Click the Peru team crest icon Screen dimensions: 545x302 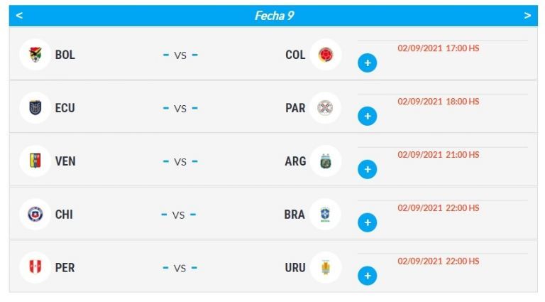[35, 268]
